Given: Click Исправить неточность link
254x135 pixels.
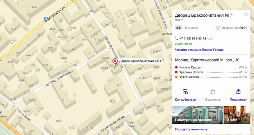Looking at the screenshot, I should pos(191,129).
